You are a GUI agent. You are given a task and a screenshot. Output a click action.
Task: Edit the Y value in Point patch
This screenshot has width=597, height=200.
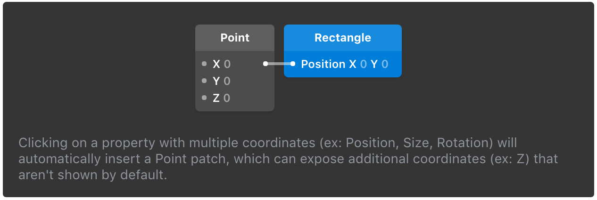[227, 81]
